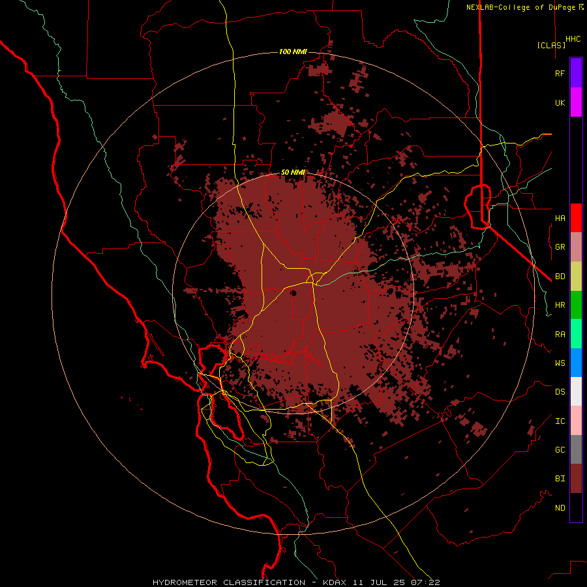The height and width of the screenshot is (587, 587).
Task: Click the BD legend label
Action: click(560, 277)
